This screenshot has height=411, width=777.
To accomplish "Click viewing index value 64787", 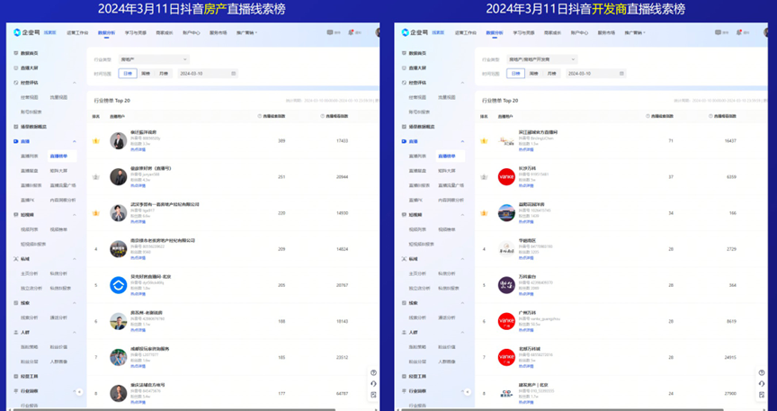I will click(x=342, y=394).
